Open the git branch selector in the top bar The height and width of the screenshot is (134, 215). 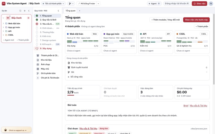(71, 4)
